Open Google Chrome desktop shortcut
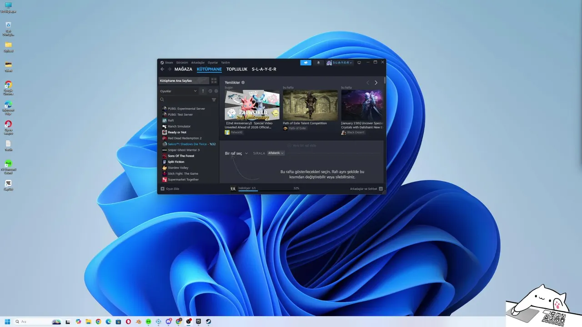The height and width of the screenshot is (327, 582). 8,88
